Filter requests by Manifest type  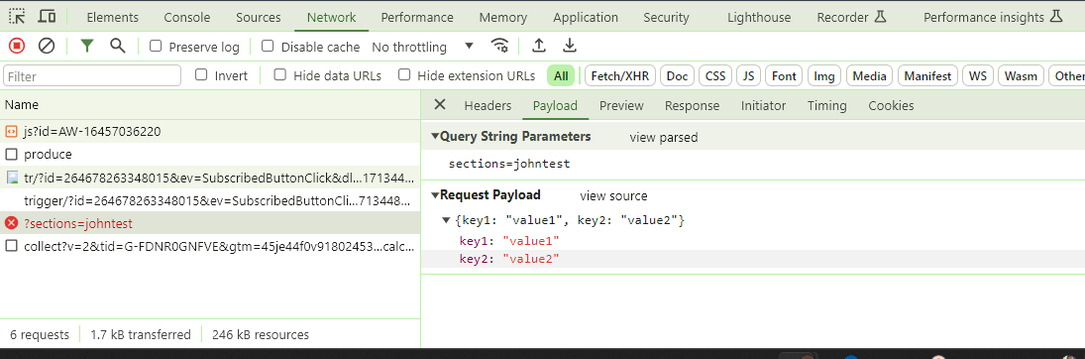point(927,75)
